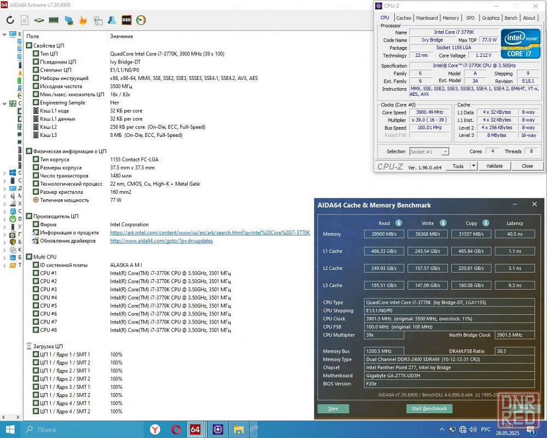Switch to the Bench tab in CPU-Z
Image resolution: width=547 pixels, height=438 pixels.
click(511, 18)
